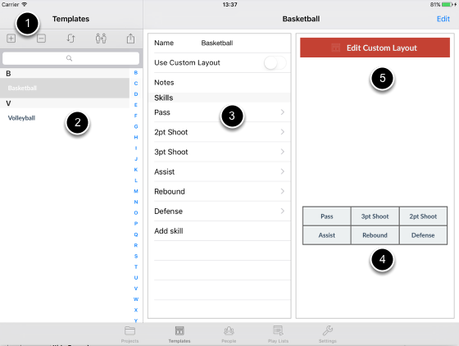Click the add template plus icon
Screen dimensions: 459x346
pos(11,39)
